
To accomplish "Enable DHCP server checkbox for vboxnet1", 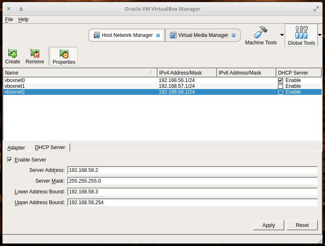I will pyautogui.click(x=280, y=86).
